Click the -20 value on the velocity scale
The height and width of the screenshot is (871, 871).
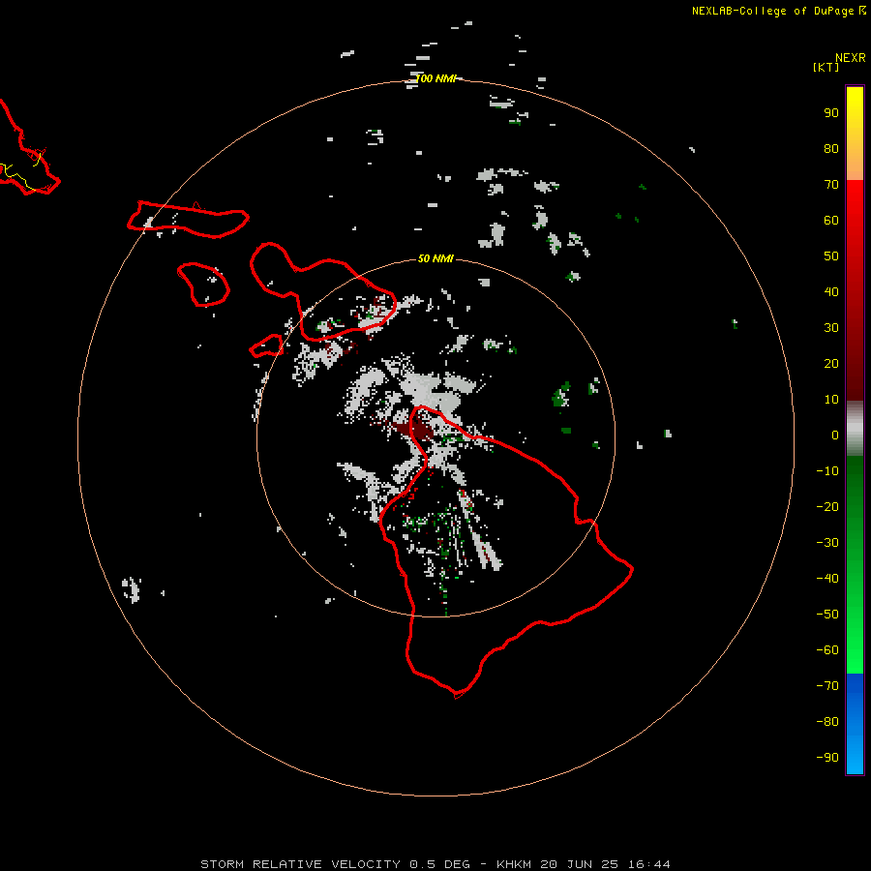(x=827, y=506)
